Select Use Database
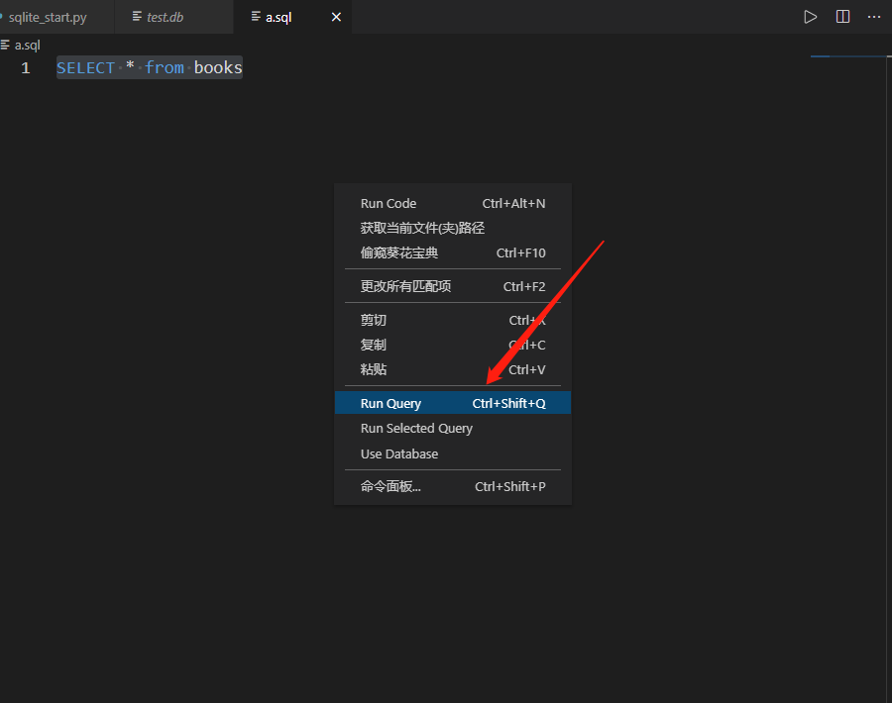 pos(398,453)
